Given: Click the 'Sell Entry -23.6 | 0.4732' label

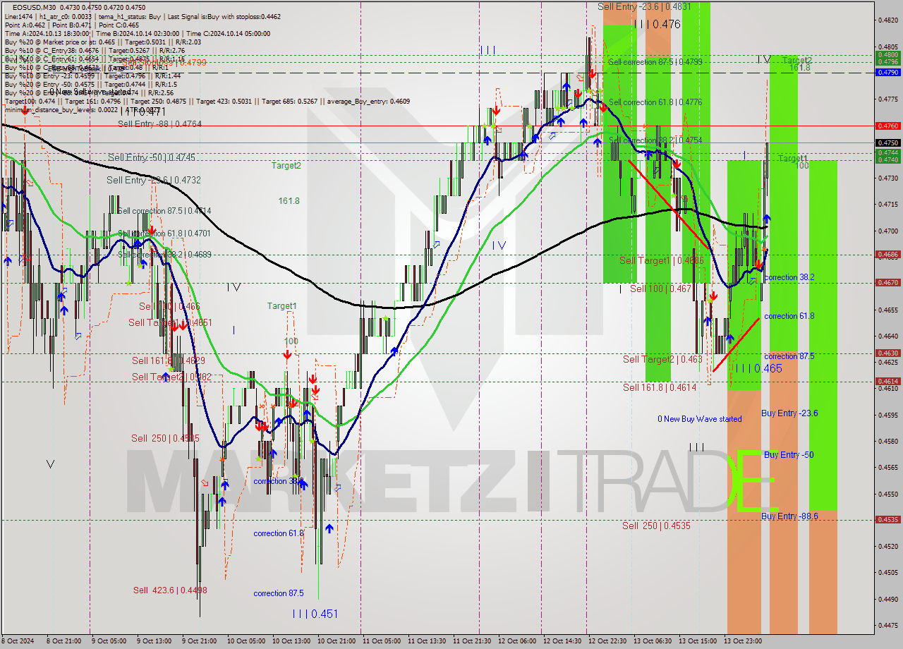Looking at the screenshot, I should click(x=154, y=180).
